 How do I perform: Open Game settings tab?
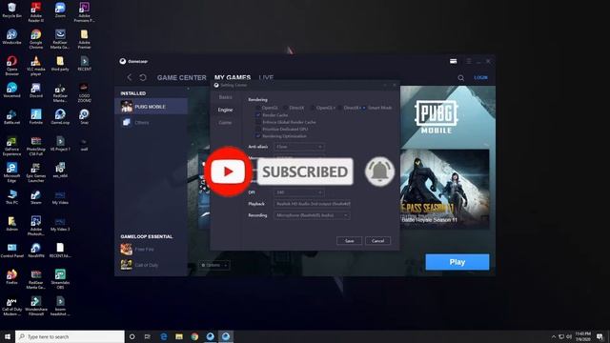pyautogui.click(x=225, y=123)
